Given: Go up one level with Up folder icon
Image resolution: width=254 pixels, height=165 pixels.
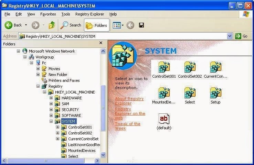Looking at the screenshot, I should point(52,25).
